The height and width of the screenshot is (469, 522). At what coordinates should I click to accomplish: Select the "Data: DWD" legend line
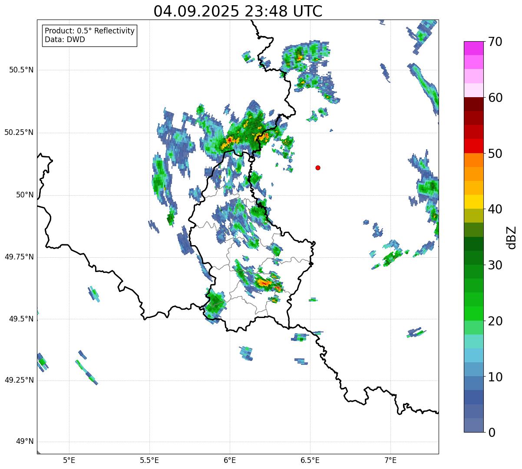65,39
